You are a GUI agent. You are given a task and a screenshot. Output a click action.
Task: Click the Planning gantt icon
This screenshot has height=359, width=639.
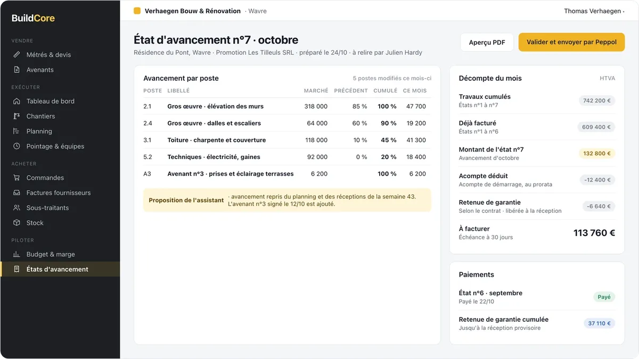pos(17,131)
